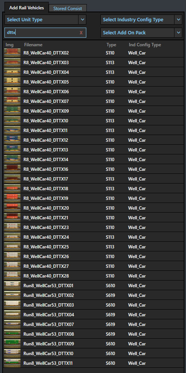Click Well_Car in the WellCar53_DTTX08 row
186x373 pixels.
[137, 334]
